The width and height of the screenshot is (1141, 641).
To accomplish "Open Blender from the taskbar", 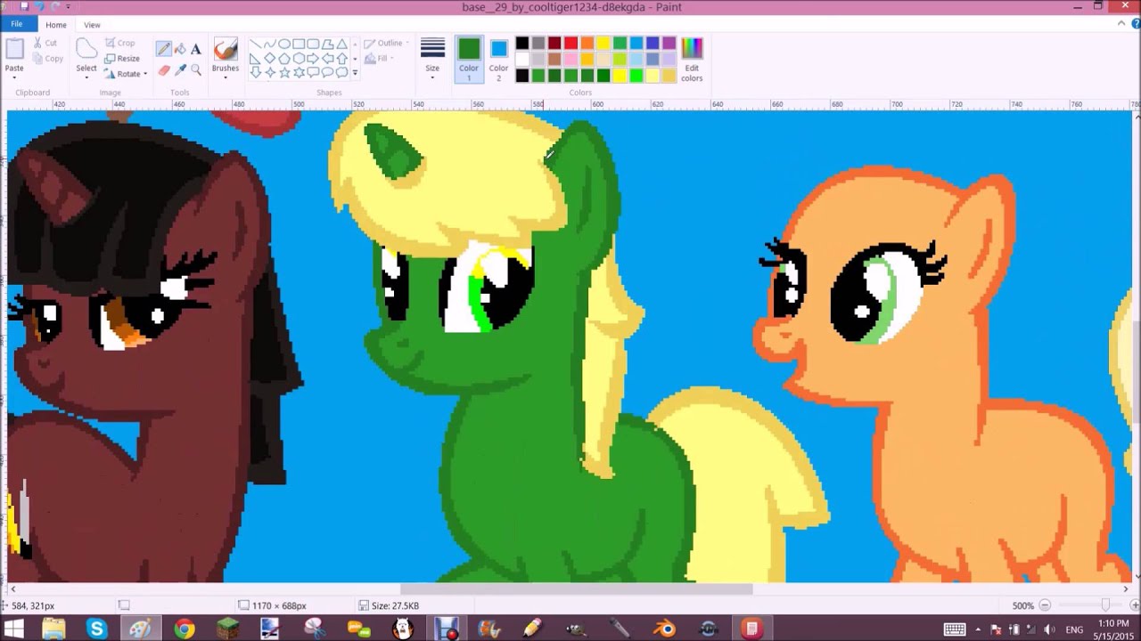I will pyautogui.click(x=664, y=629).
